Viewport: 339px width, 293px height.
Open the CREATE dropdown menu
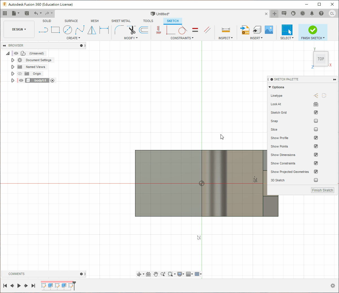point(73,38)
